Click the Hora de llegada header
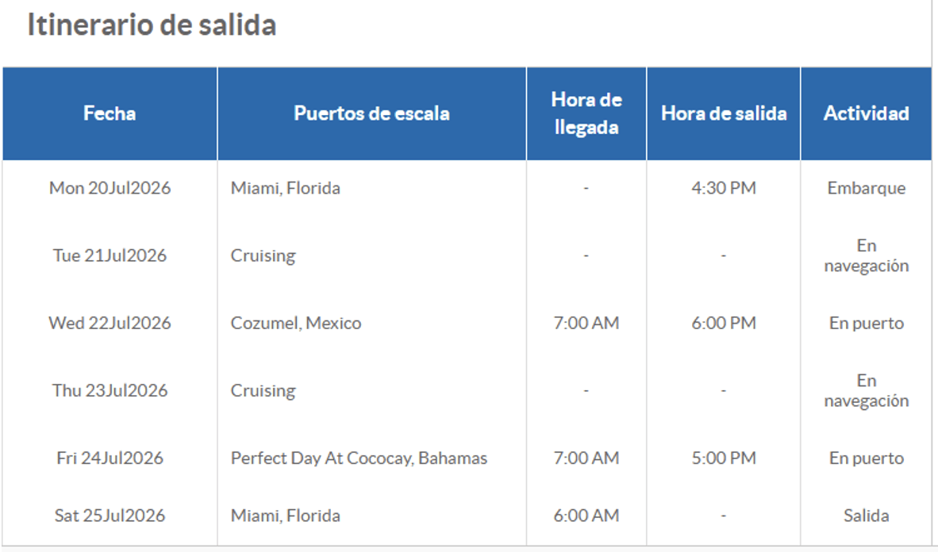Image resolution: width=938 pixels, height=552 pixels. [x=586, y=113]
